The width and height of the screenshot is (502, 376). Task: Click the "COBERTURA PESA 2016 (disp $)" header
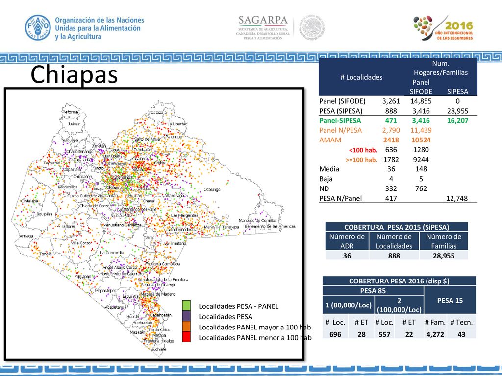(x=399, y=282)
